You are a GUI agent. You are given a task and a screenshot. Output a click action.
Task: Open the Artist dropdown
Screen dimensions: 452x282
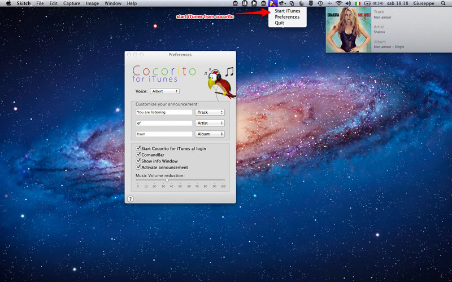coord(210,123)
